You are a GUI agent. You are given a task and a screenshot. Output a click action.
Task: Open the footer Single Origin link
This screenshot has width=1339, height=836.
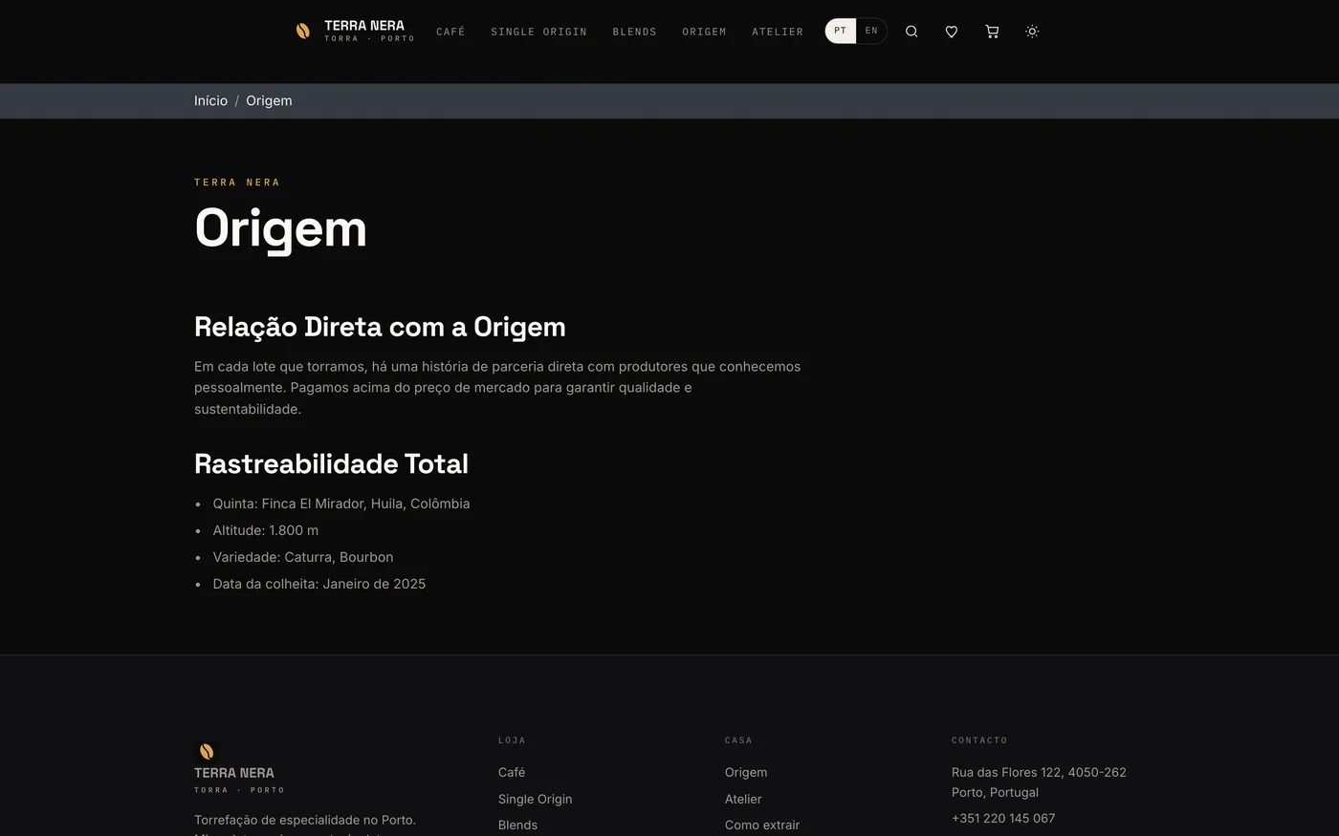(x=535, y=799)
